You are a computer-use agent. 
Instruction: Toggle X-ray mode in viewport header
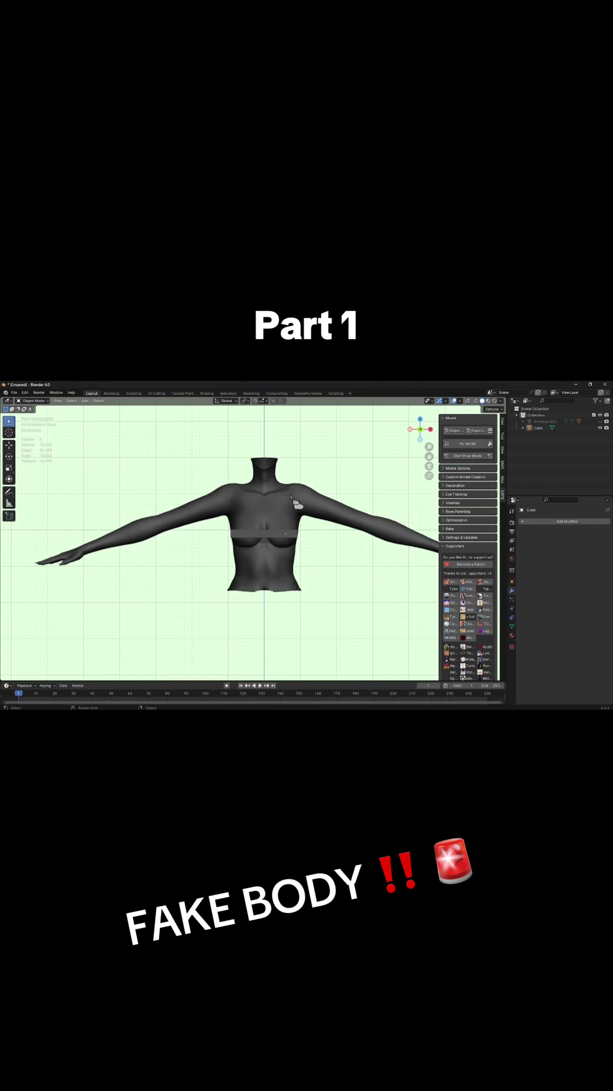[x=468, y=401]
